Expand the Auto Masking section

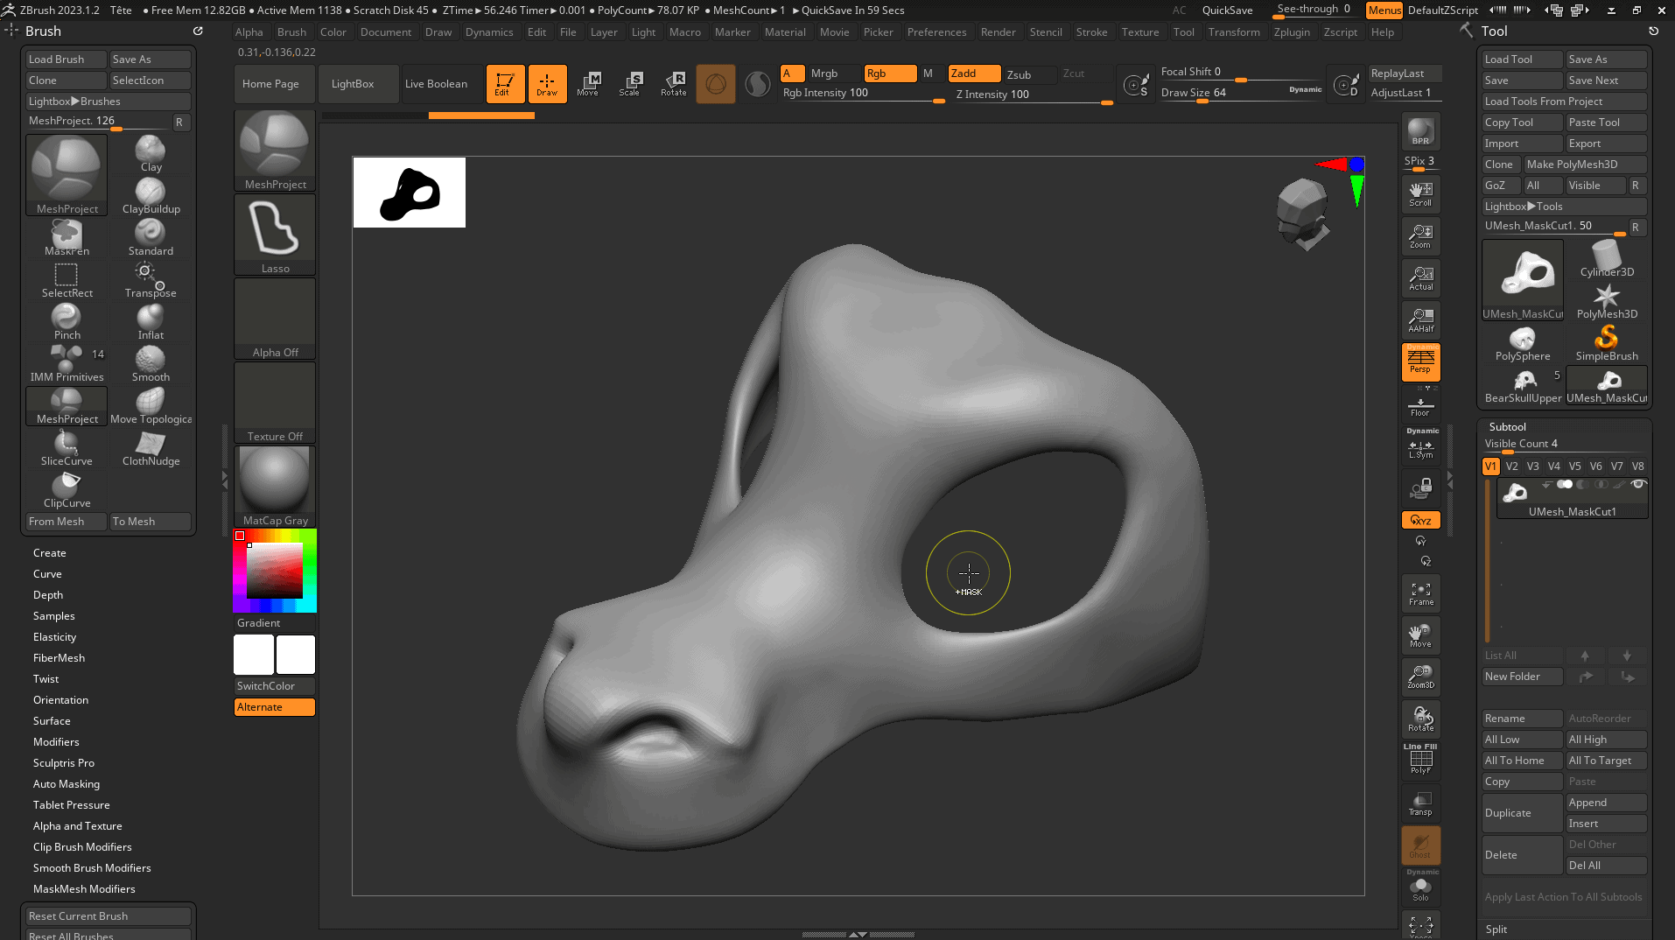coord(67,784)
